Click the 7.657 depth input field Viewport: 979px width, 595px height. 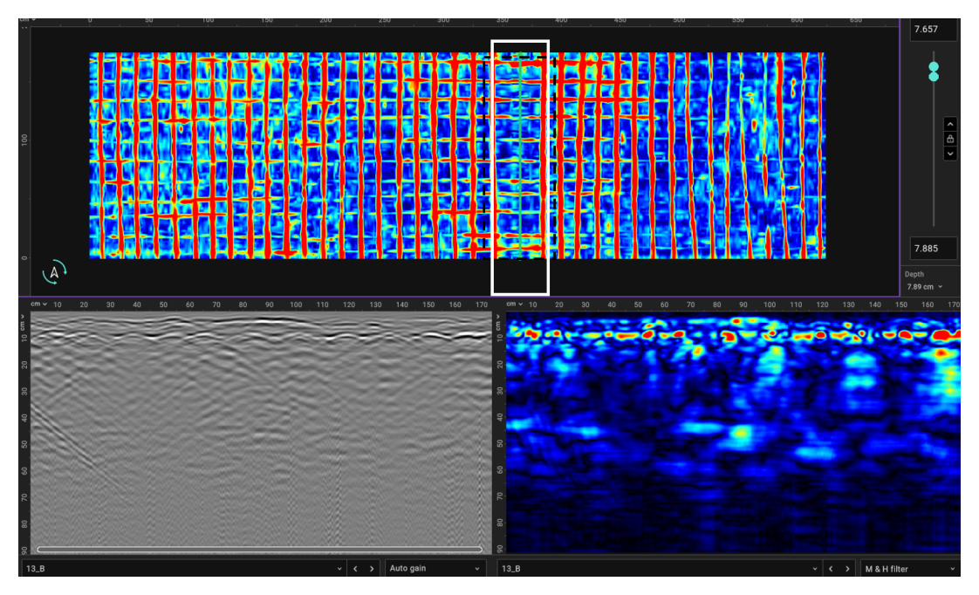click(933, 30)
